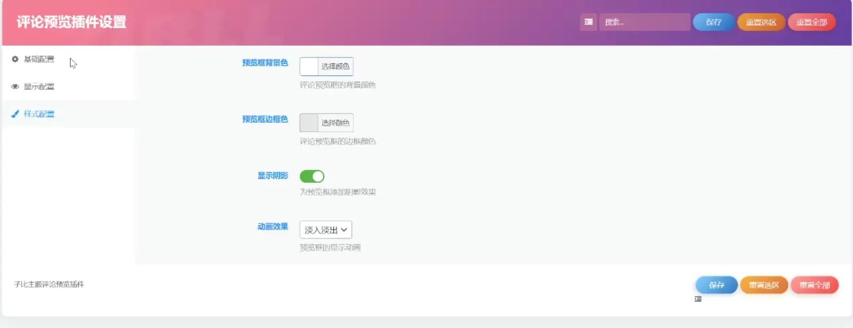Click 选择颜色 for 预览框边框色
Screen dimensions: 853x328
335,123
